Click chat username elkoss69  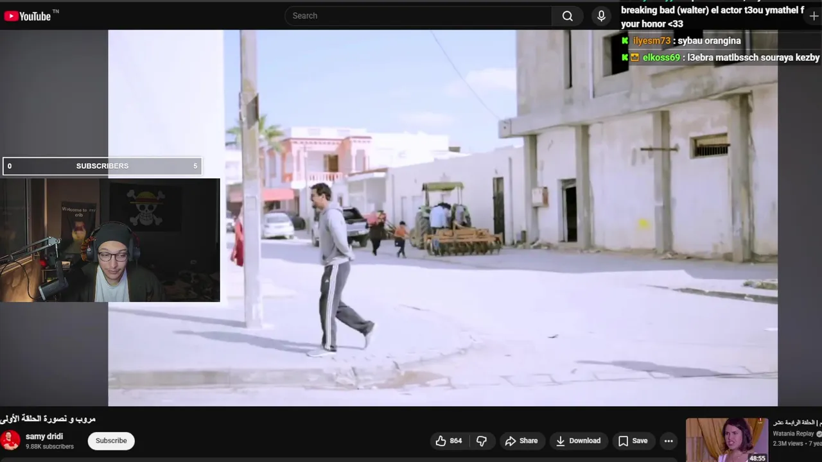[661, 57]
